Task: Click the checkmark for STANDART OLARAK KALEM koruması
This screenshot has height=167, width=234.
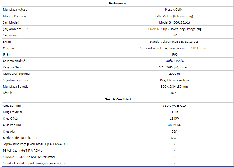Action: [174, 157]
